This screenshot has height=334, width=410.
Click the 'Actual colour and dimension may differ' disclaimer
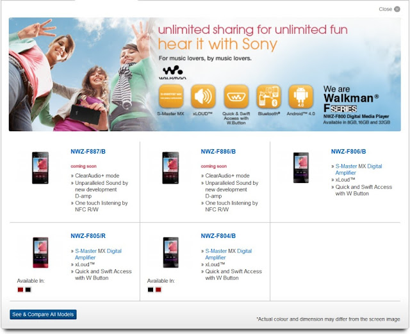pos(328,319)
